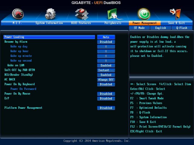Click the Wake up day value field
The height and width of the screenshot is (145, 194).
pyautogui.click(x=106, y=47)
